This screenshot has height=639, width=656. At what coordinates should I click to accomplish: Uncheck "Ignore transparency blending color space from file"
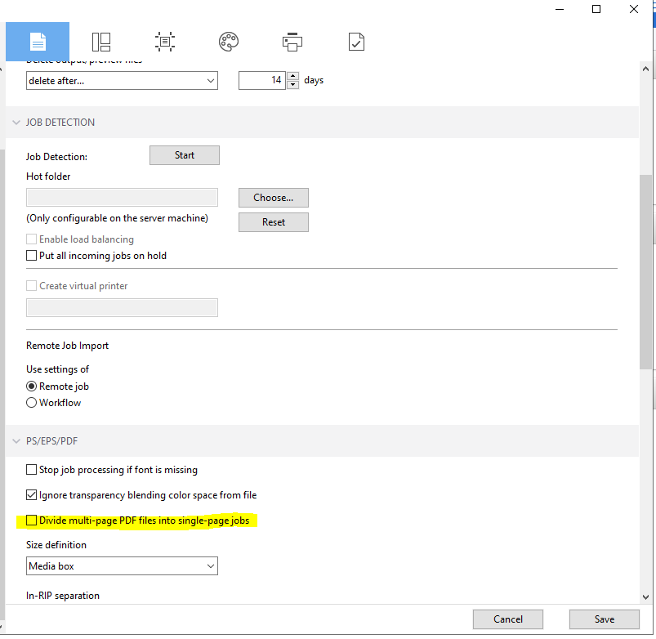[x=30, y=494]
